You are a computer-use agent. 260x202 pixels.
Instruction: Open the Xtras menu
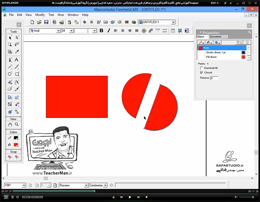click(x=60, y=15)
